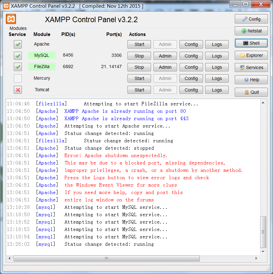Start the Apache module
This screenshot has height=274, width=273.
tap(139, 44)
